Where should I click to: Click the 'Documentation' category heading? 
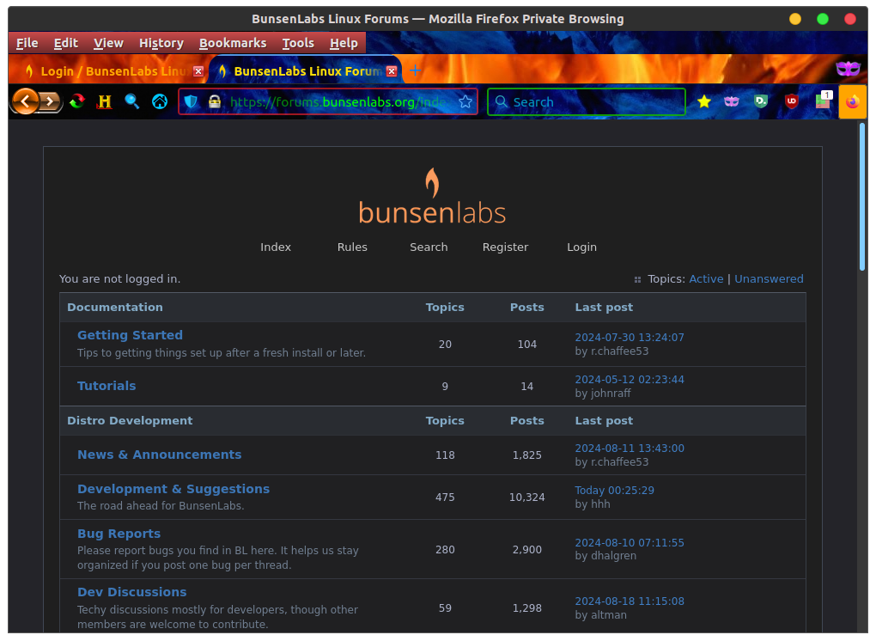[115, 308]
